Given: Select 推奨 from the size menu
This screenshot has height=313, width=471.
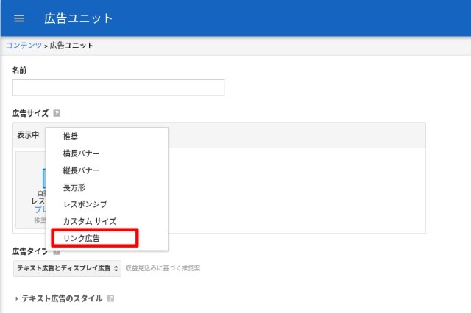Looking at the screenshot, I should coord(107,137).
